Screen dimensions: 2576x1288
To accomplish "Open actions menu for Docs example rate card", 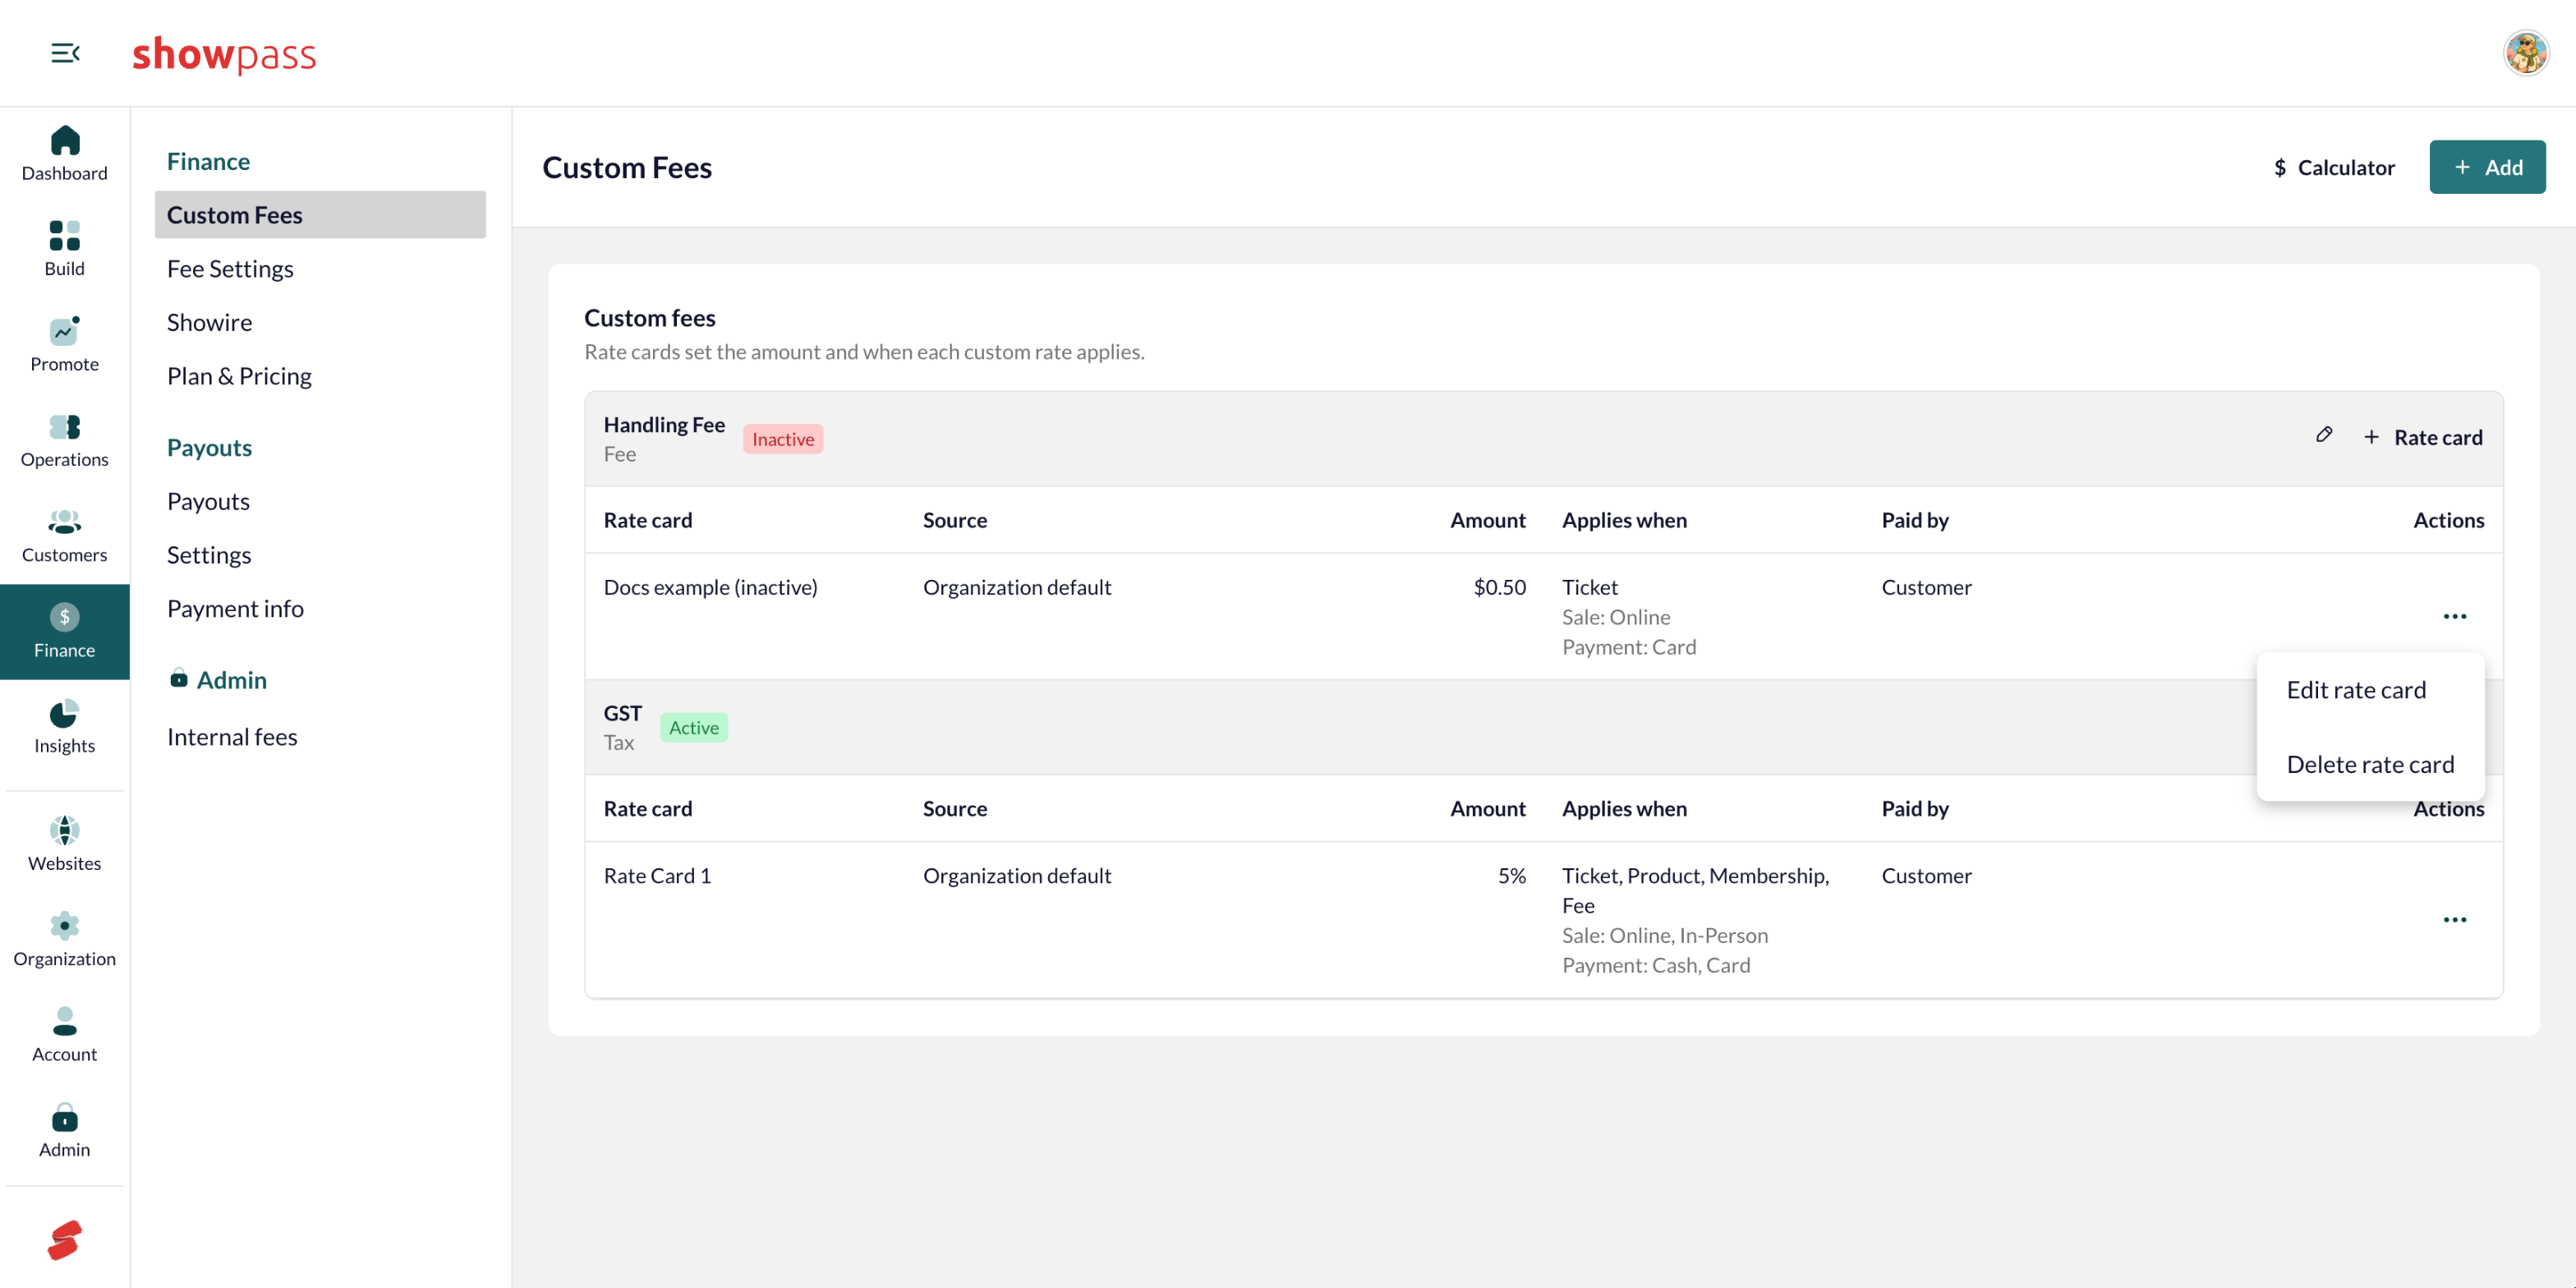I will (x=2455, y=617).
